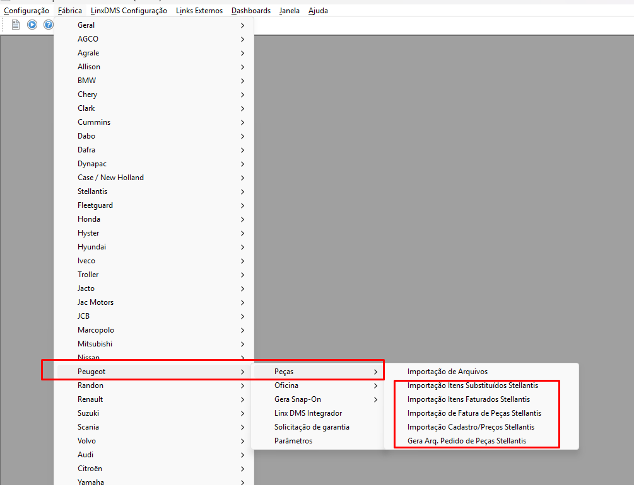The height and width of the screenshot is (485, 634).
Task: Select the Peugeot menu entry
Action: (154, 372)
